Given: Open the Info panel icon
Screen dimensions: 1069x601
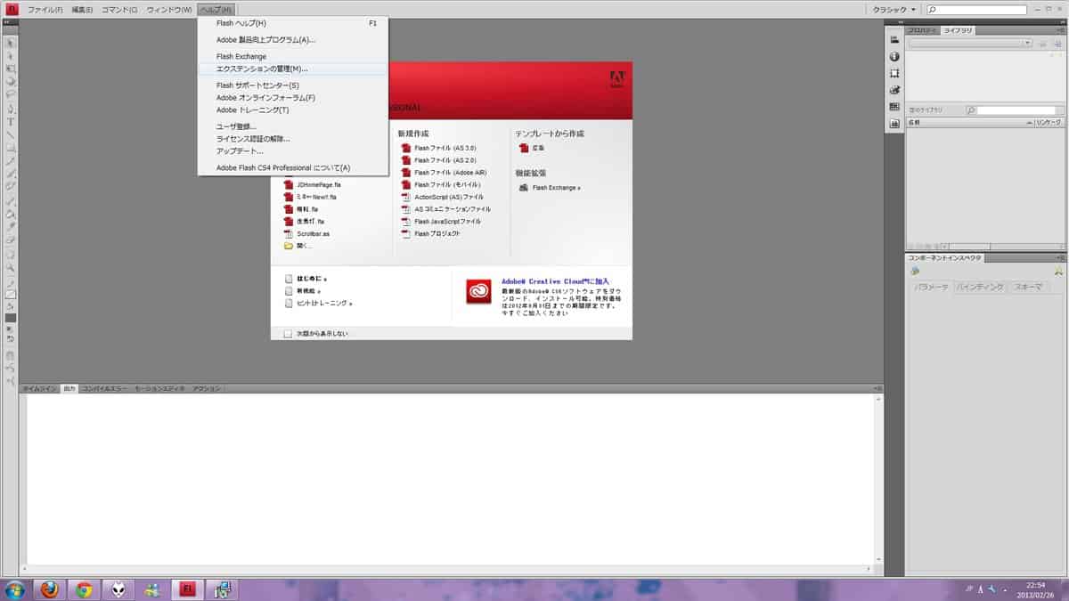Looking at the screenshot, I should [x=894, y=56].
